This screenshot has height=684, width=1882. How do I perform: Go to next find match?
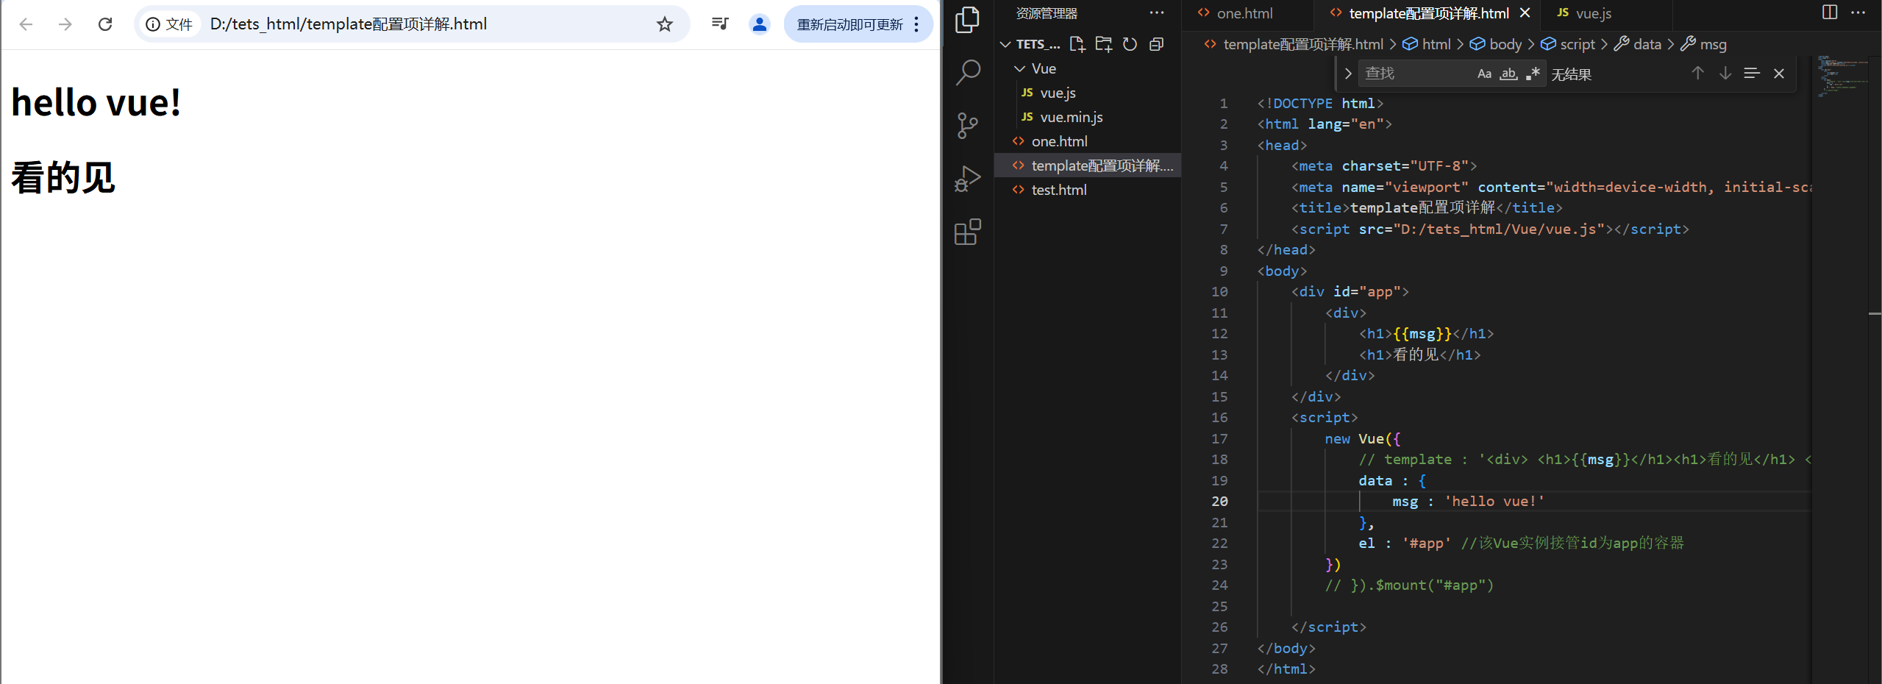point(1725,73)
